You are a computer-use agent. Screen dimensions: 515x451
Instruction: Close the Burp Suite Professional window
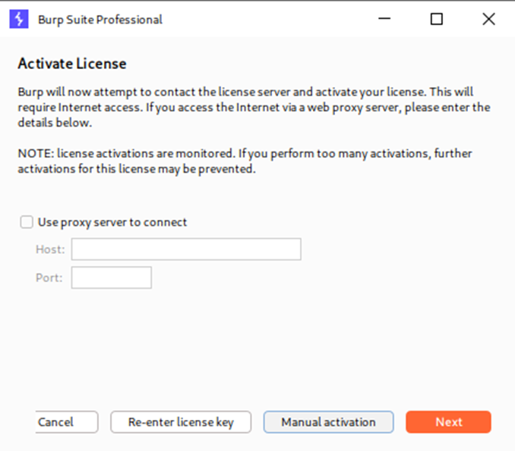click(488, 19)
